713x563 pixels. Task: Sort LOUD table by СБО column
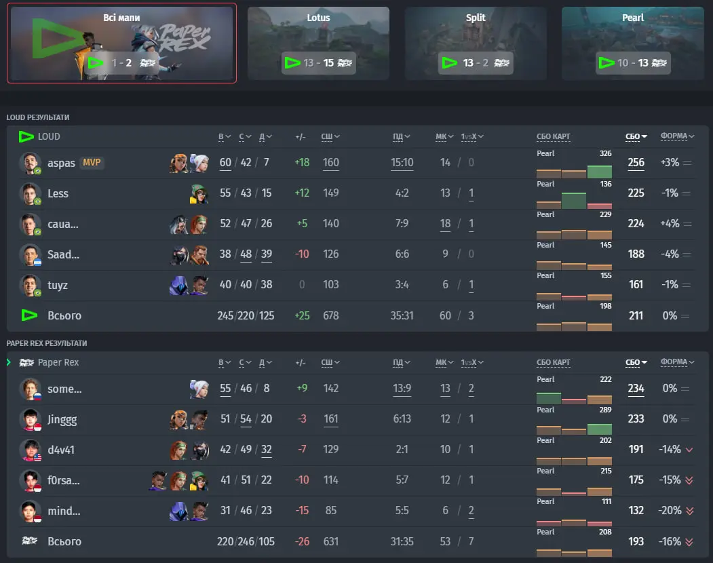point(636,136)
